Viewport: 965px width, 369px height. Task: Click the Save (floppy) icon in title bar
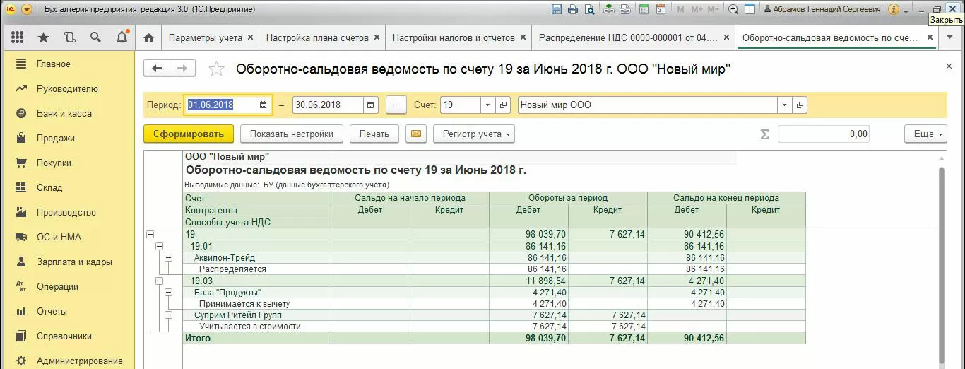tap(556, 9)
